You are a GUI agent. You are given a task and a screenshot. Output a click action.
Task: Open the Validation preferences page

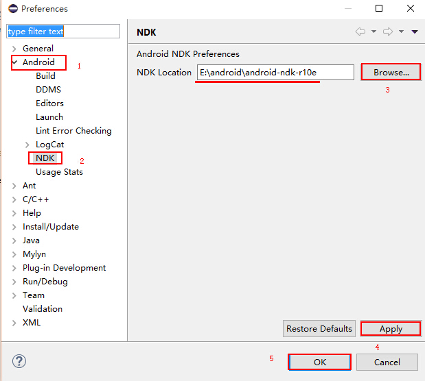click(43, 309)
